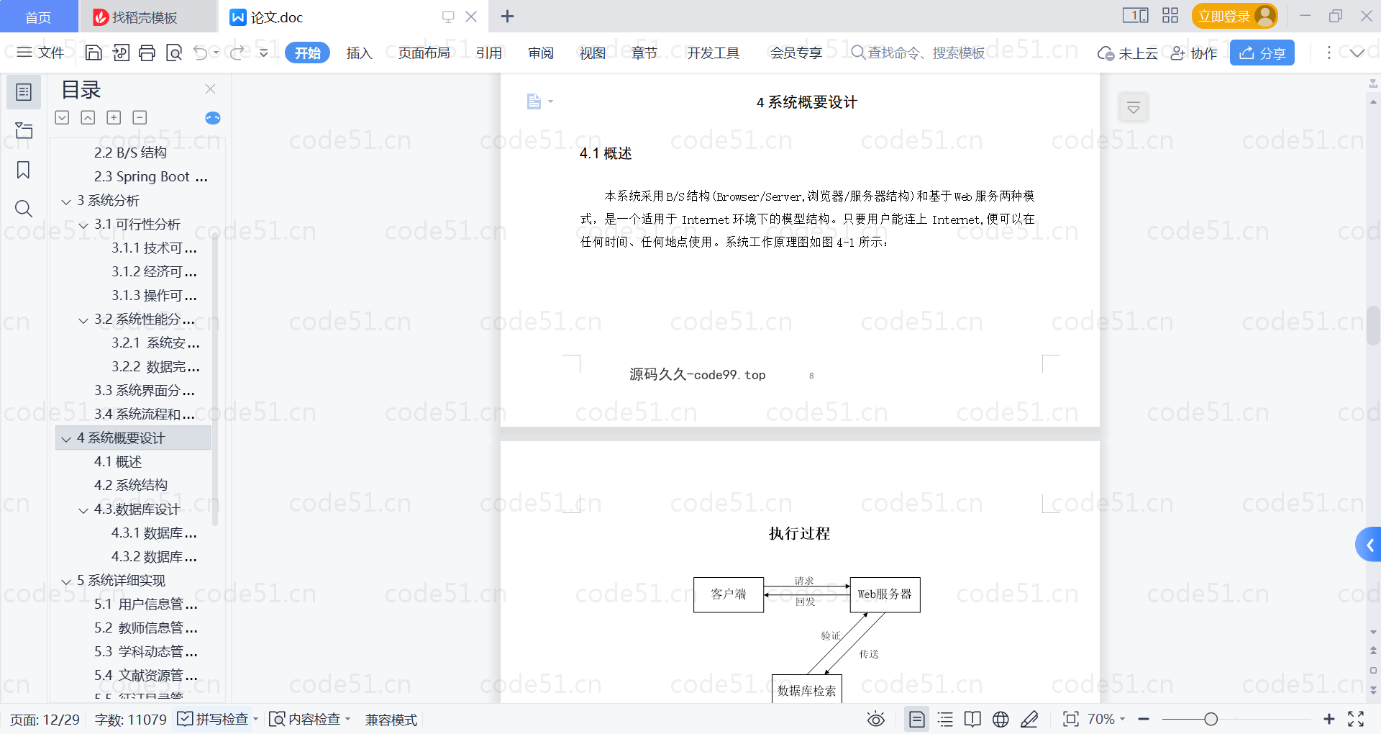
Task: Collapse the 5 系统详细实现 outline node
Action: pos(66,581)
